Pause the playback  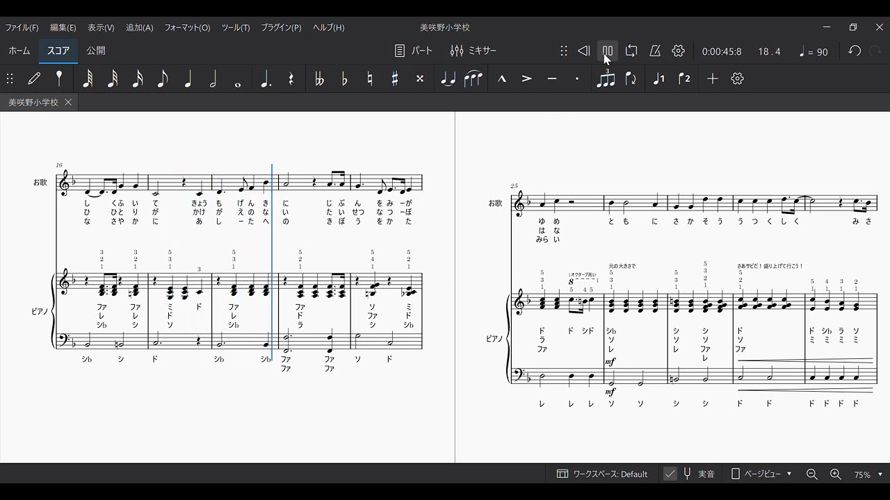(608, 51)
